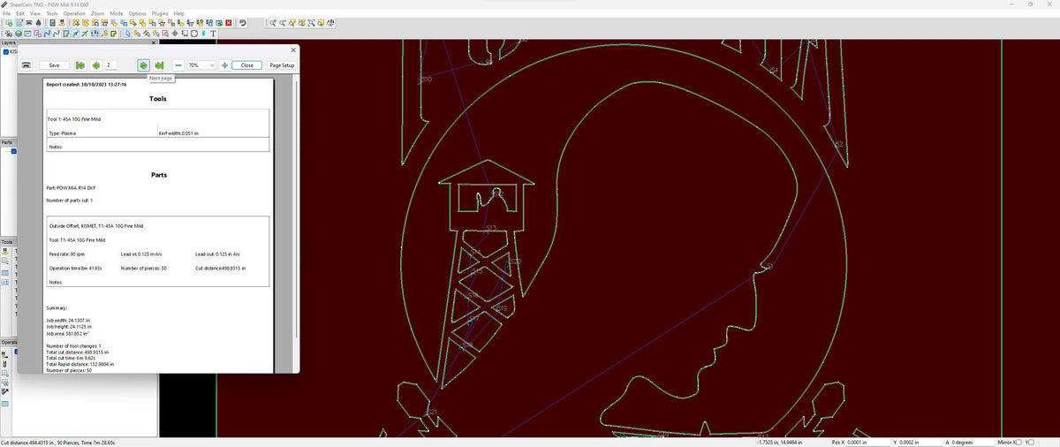
Task: Click the printer icon in the main toolbar
Action: [x=28, y=23]
